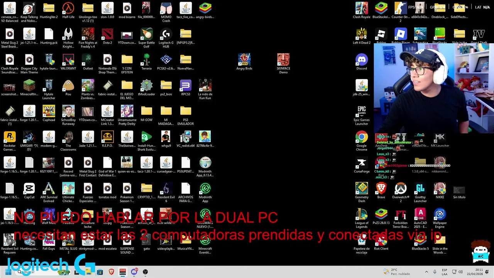Open Discord from the taskbar

pyautogui.click(x=134, y=272)
